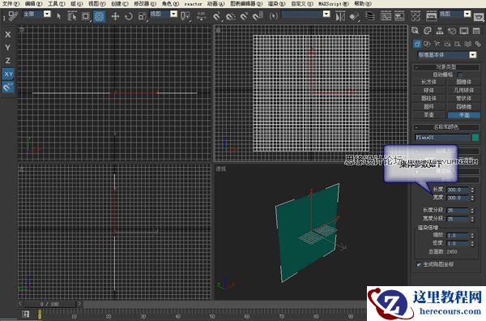Open the reactor menu
486x321 pixels.
193,4
